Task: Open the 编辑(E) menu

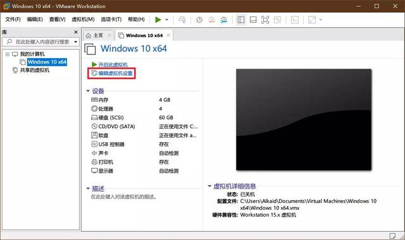Action: pyautogui.click(x=35, y=20)
